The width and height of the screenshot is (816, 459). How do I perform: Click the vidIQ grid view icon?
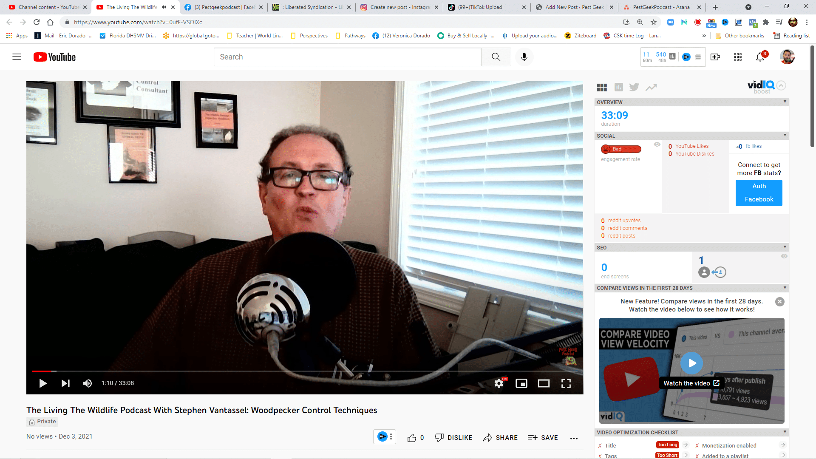coord(601,87)
